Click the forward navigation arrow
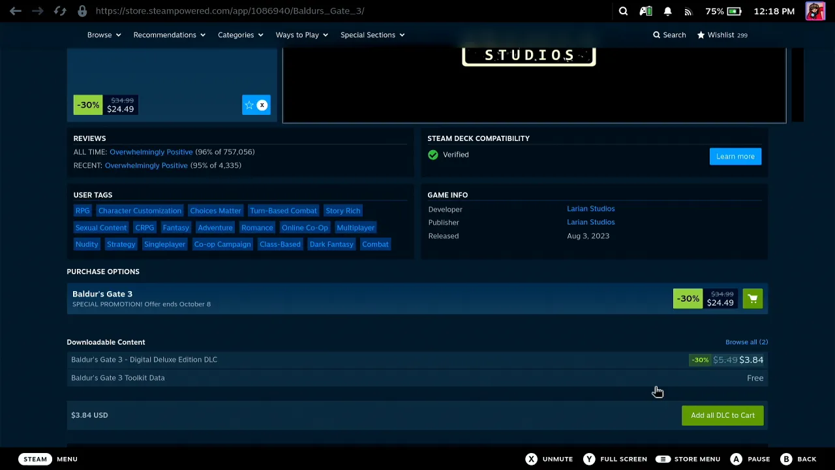The image size is (835, 470). click(38, 11)
